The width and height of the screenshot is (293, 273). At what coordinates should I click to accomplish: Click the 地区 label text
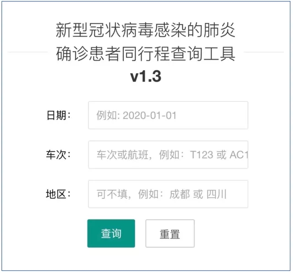(x=59, y=194)
